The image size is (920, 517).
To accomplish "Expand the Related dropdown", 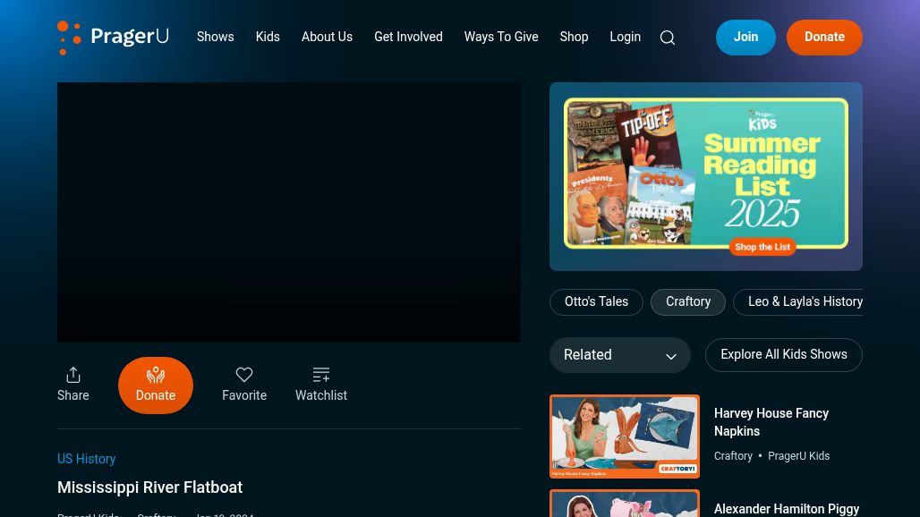I will [620, 354].
